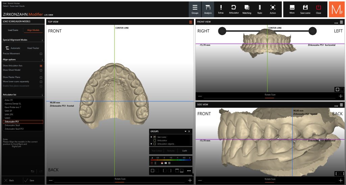Open the Extras menu icon
This screenshot has height=185, width=346.
coord(221,9)
